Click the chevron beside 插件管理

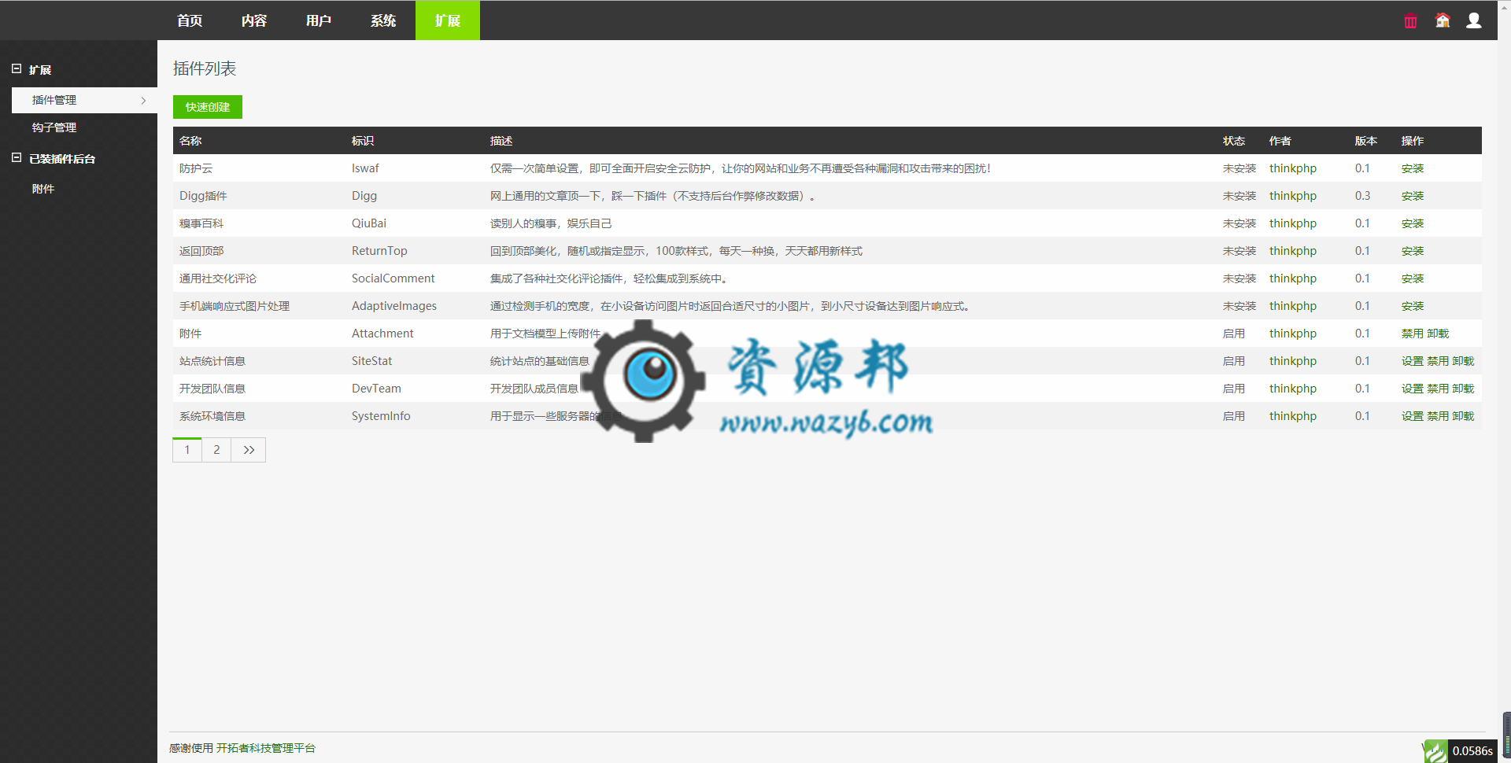(143, 100)
